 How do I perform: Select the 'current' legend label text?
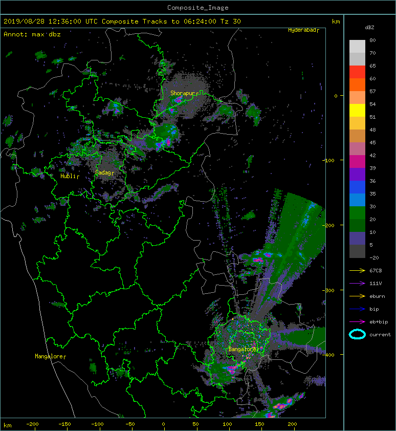(380, 335)
